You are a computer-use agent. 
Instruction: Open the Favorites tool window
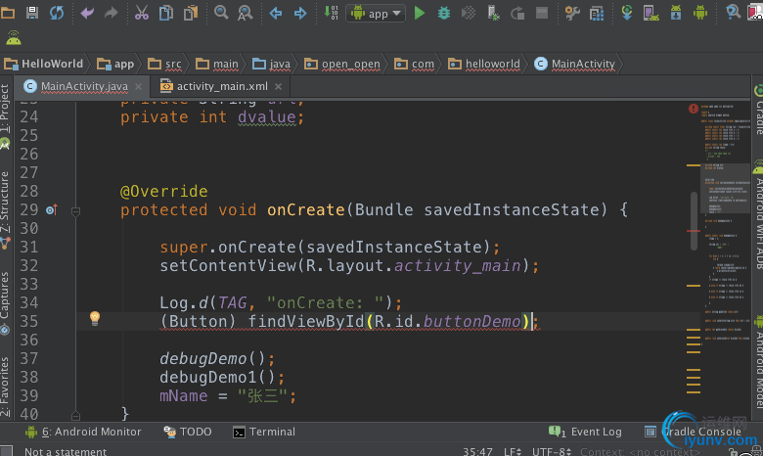pyautogui.click(x=5, y=387)
